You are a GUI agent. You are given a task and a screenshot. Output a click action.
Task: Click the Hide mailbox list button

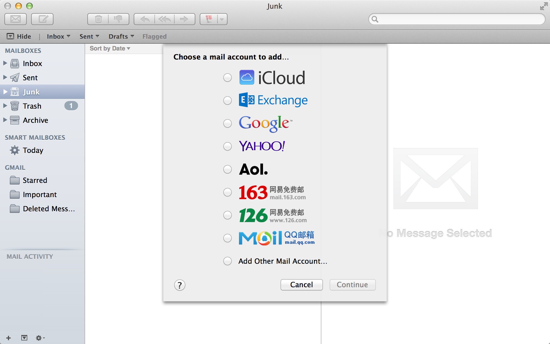tap(19, 37)
